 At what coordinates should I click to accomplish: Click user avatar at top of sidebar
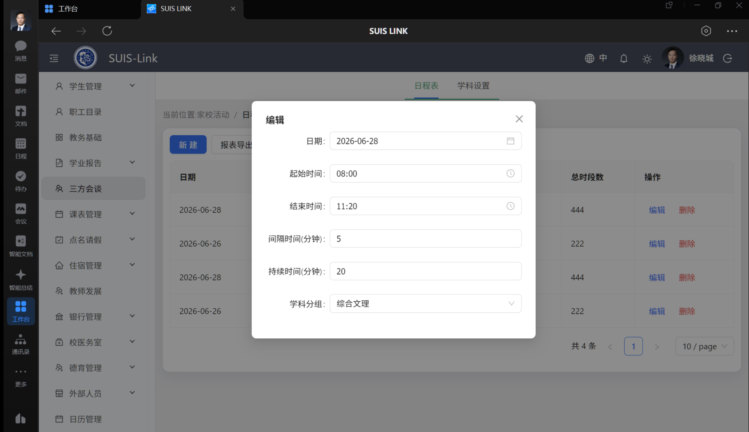pos(21,20)
